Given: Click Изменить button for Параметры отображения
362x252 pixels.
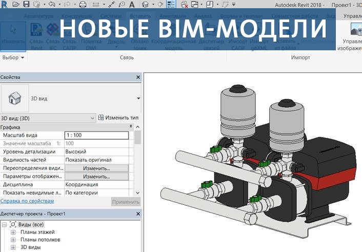Looking at the screenshot, I should 96,177.
